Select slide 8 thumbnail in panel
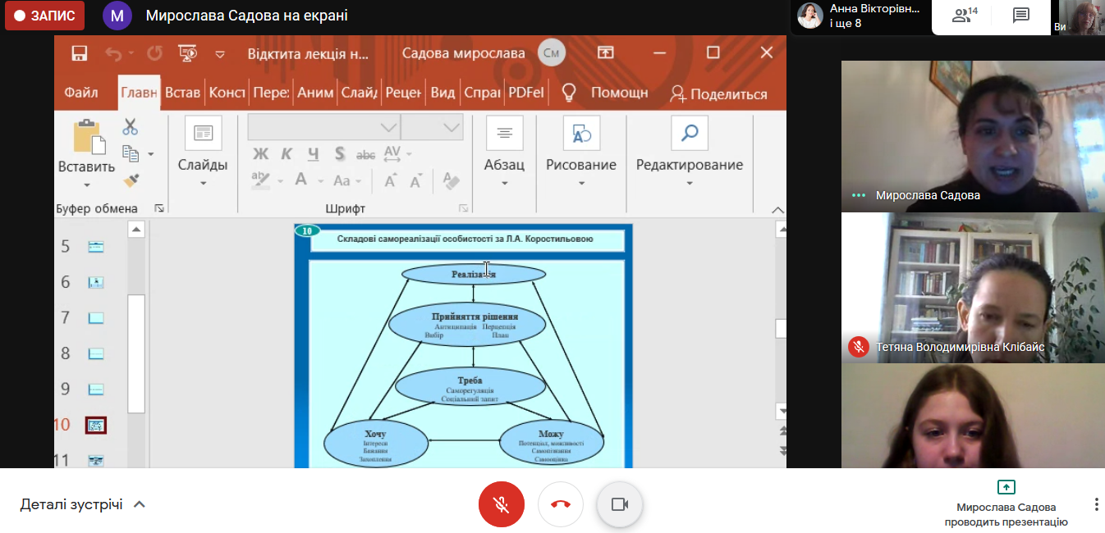This screenshot has width=1105, height=533. pos(96,353)
